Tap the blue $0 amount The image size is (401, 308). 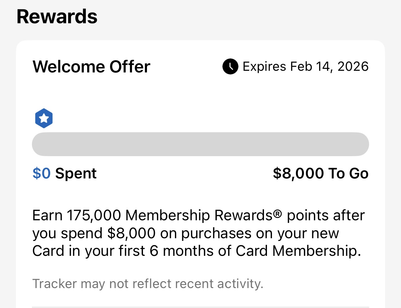[42, 173]
